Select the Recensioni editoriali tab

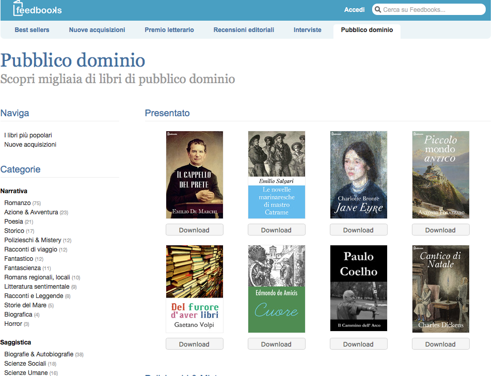click(244, 30)
